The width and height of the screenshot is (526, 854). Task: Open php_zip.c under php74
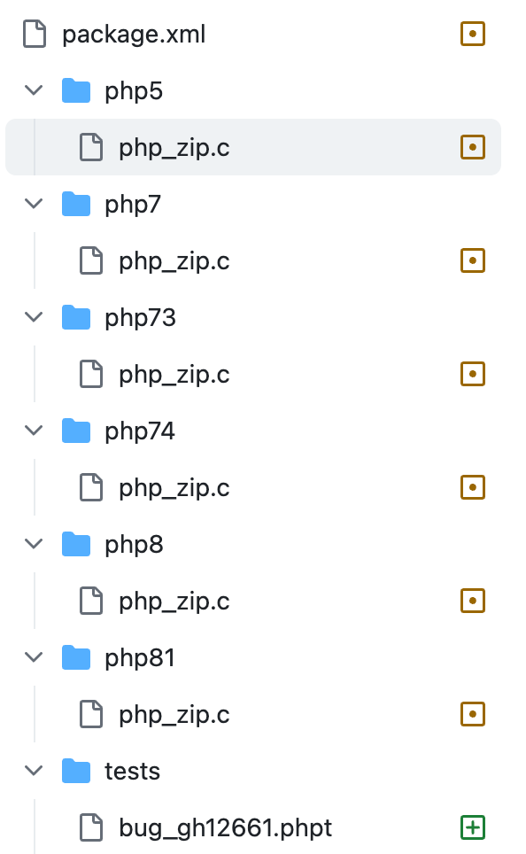(x=174, y=488)
